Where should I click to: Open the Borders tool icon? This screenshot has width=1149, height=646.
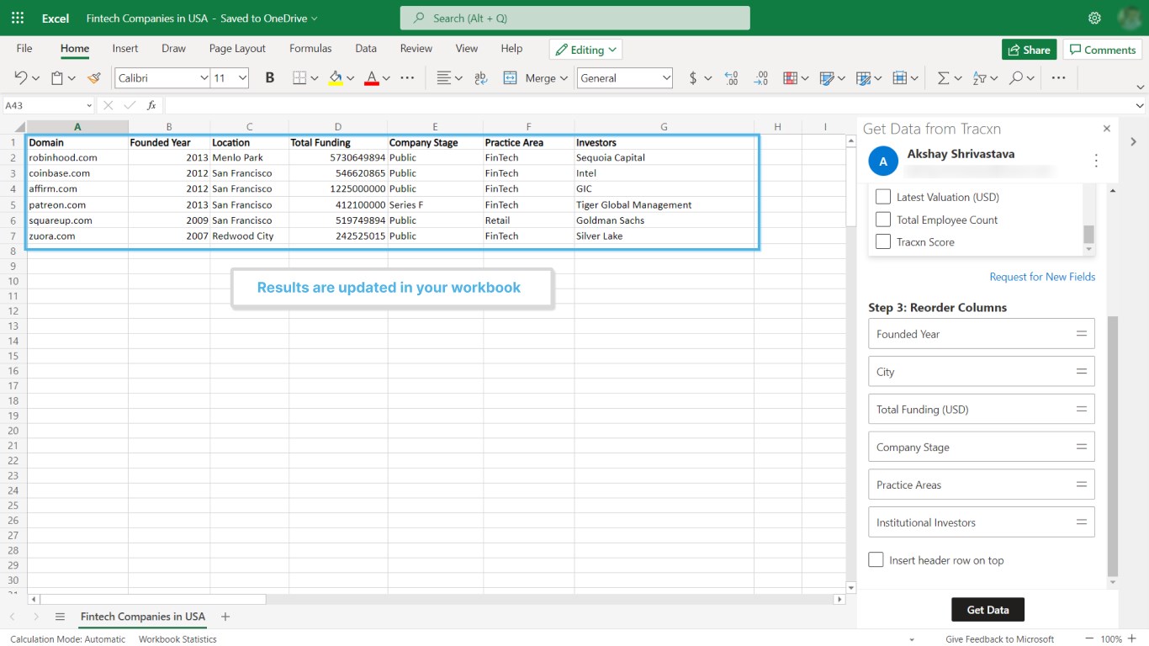click(299, 78)
